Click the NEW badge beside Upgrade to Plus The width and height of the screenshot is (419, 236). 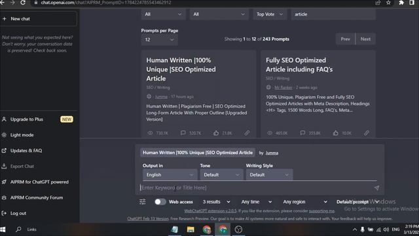pos(67,119)
